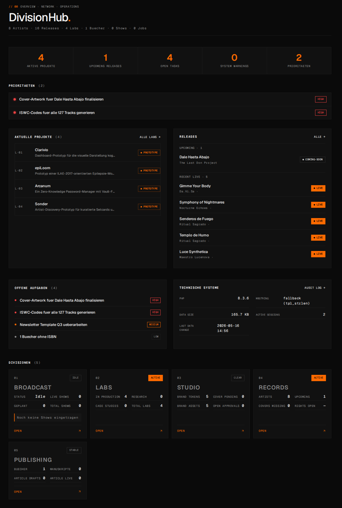Click the CLEAR badge on Studio

tap(238, 378)
